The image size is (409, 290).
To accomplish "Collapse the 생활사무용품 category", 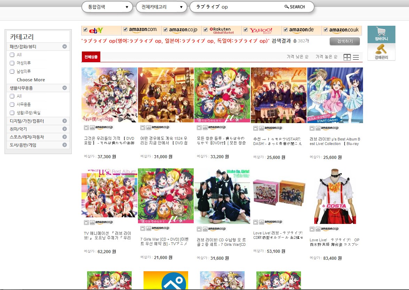I will 65,88.
